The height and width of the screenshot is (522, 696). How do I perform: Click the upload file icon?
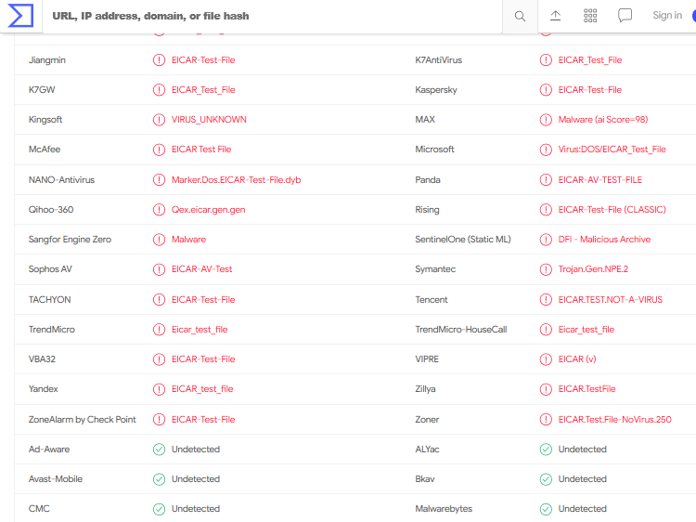(555, 16)
